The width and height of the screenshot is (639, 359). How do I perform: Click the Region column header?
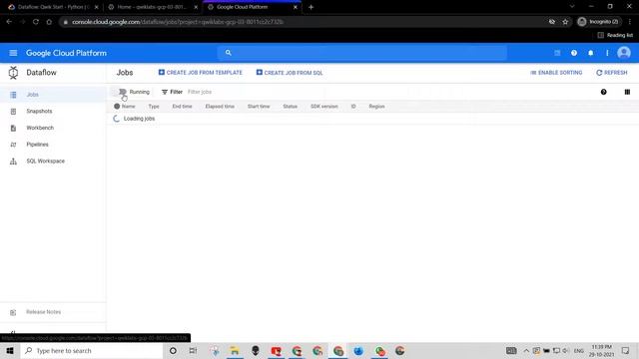point(376,107)
